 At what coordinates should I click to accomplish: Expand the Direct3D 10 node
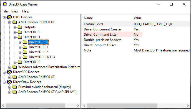(x=15, y=62)
